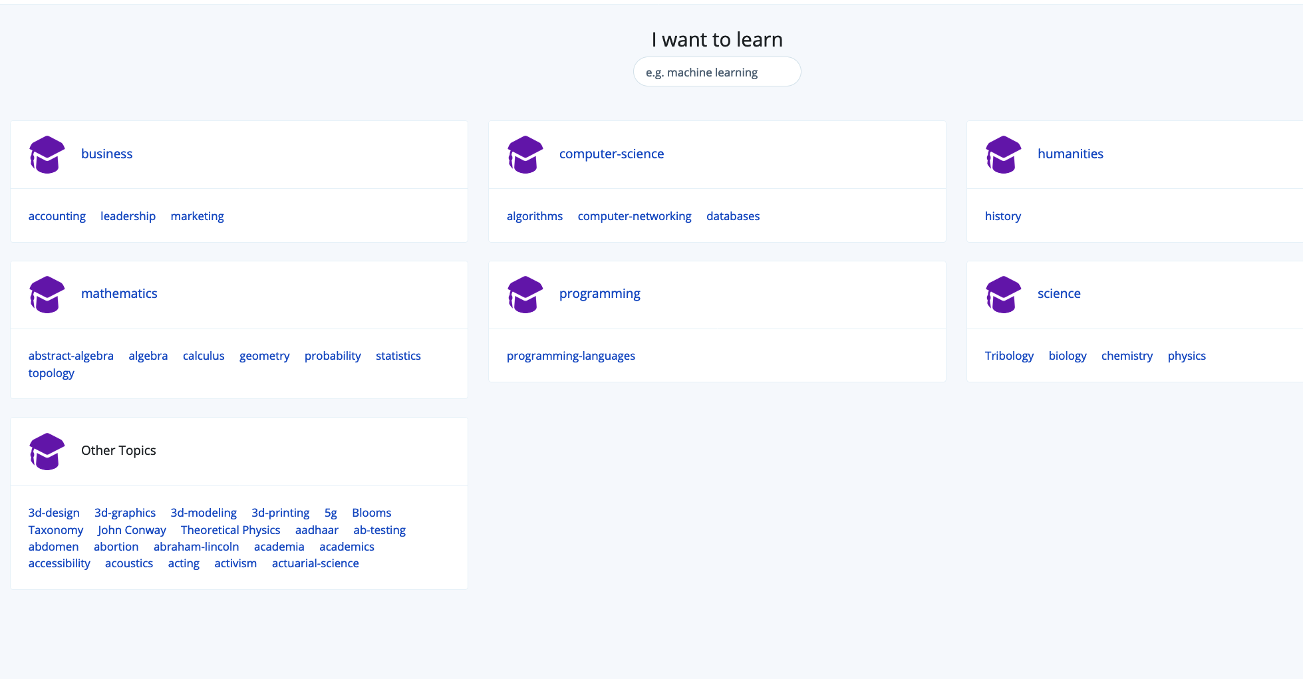Open the programming-languages topic
The image size is (1303, 679).
571,356
